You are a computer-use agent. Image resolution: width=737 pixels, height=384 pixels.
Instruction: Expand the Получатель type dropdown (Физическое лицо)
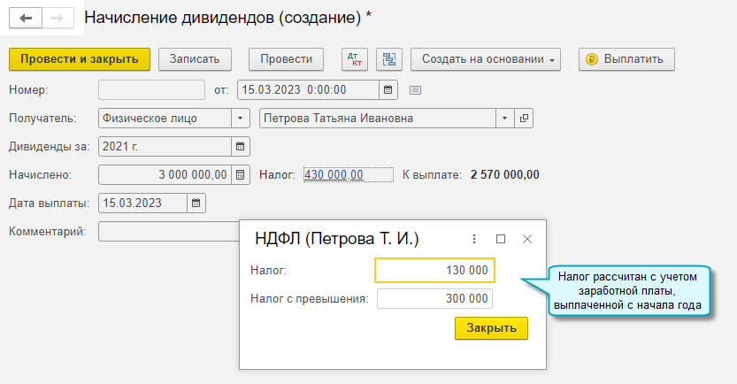pos(240,118)
